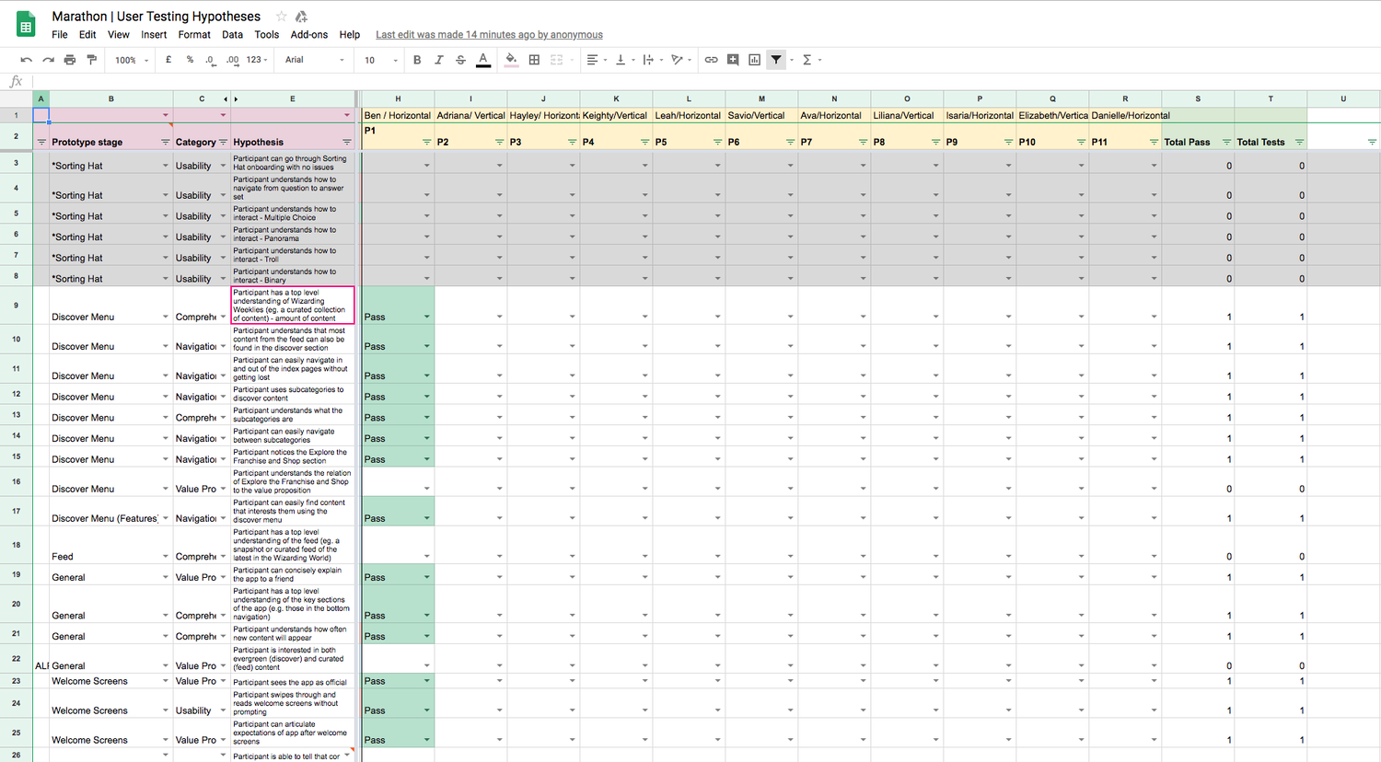
Task: Open the Help menu
Action: 350,35
